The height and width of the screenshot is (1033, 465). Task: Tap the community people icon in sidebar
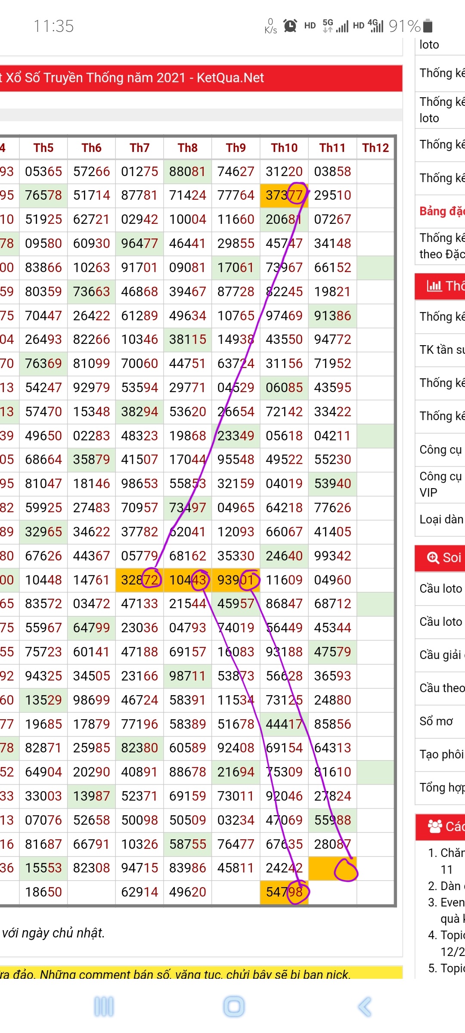point(435,826)
